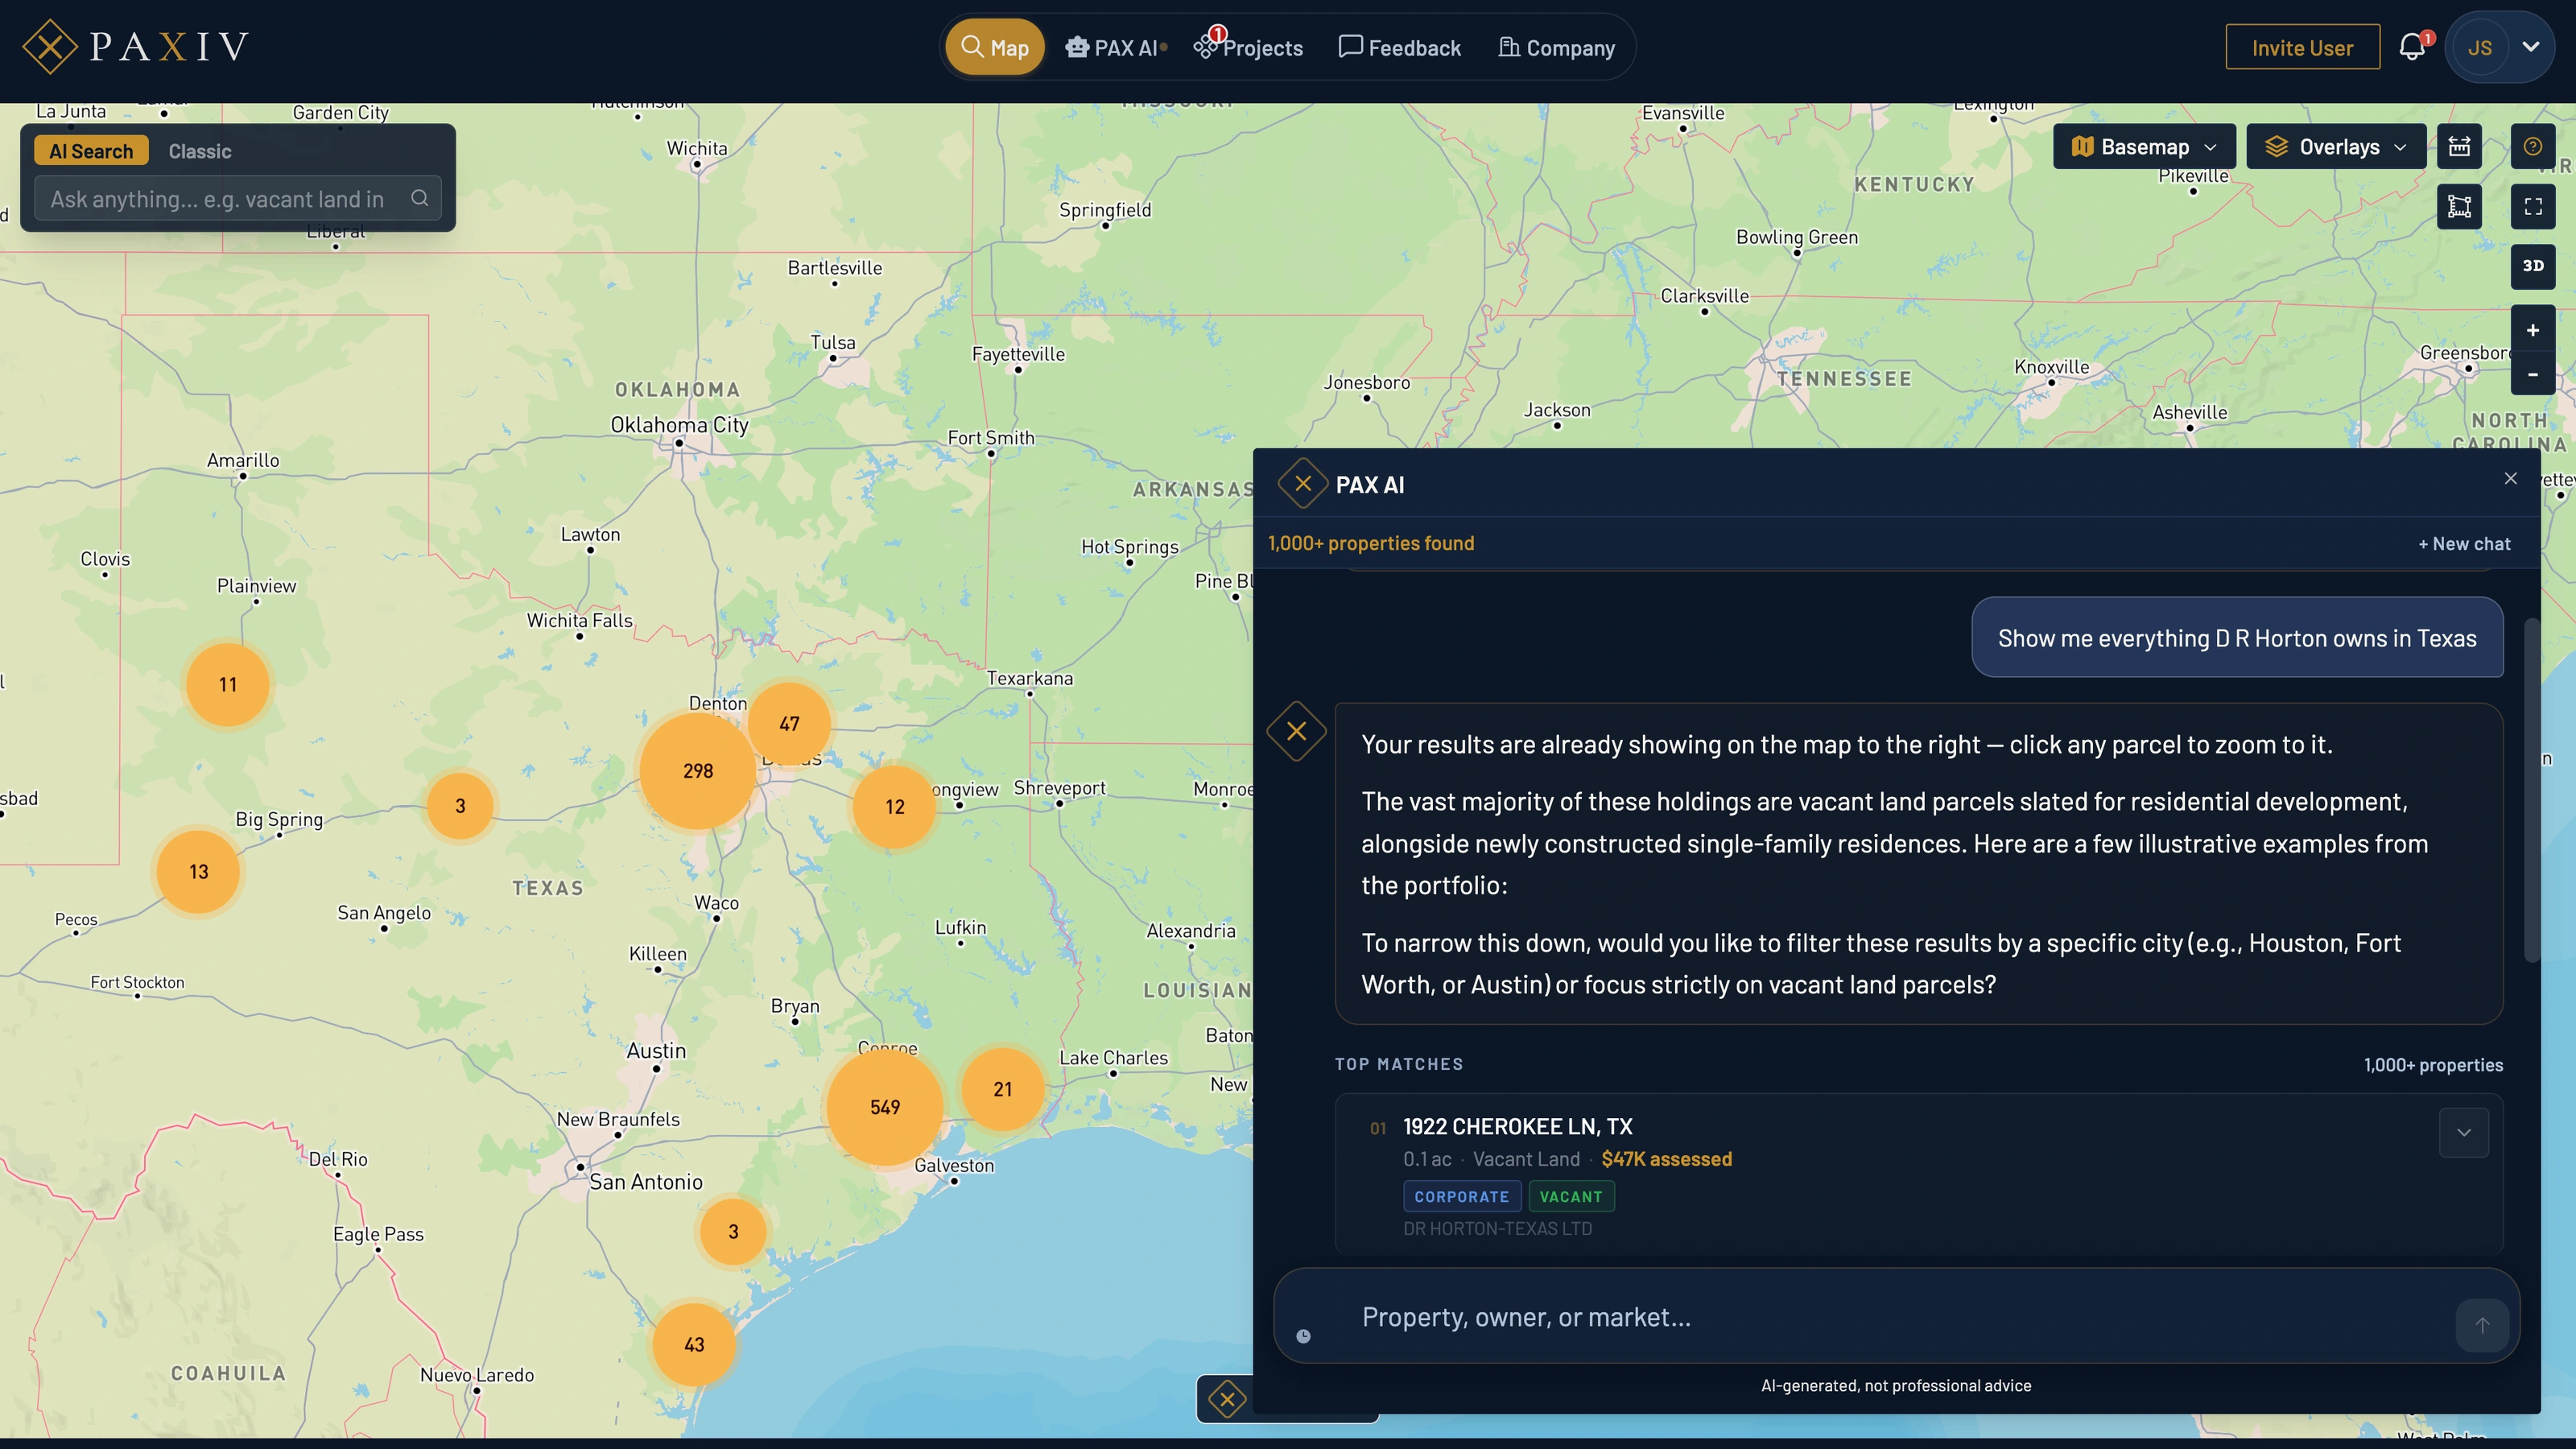Click the 3 cluster south of San Antonio
This screenshot has height=1449, width=2576.
pyautogui.click(x=733, y=1232)
